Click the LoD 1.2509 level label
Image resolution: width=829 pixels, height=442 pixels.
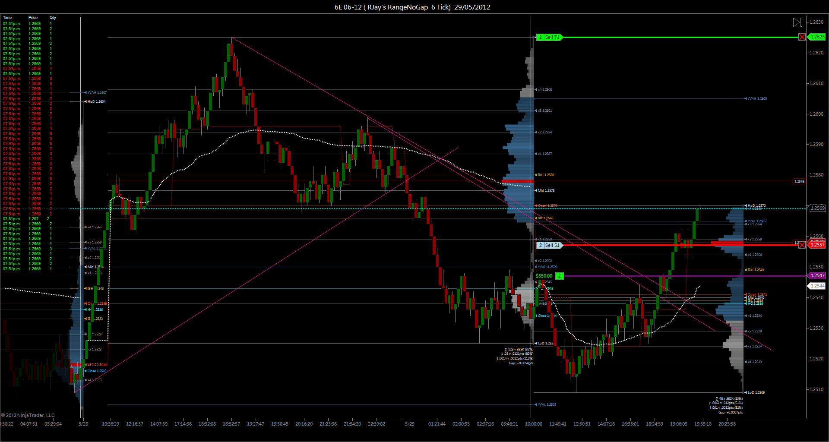[x=755, y=393]
